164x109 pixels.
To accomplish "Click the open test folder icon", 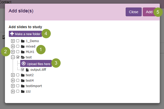I will (23, 57).
